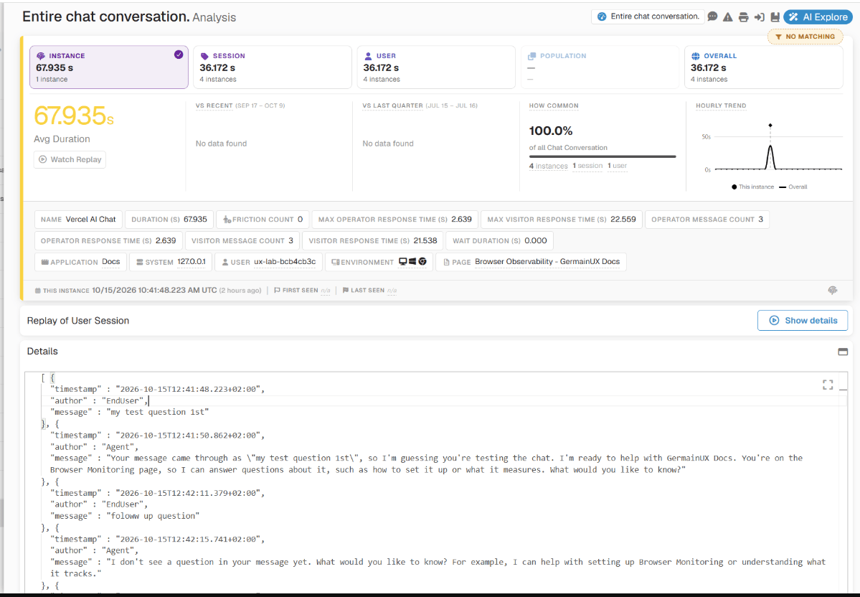Click the VS LAST QUARTER header label

pos(392,105)
